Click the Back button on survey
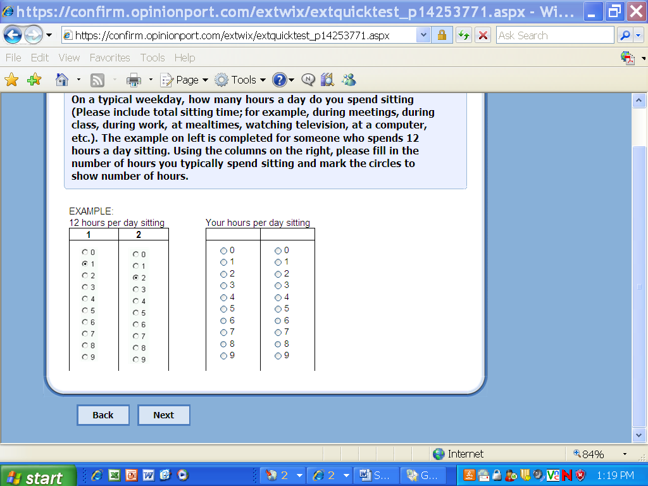Viewport: 648px width, 486px height. [103, 415]
